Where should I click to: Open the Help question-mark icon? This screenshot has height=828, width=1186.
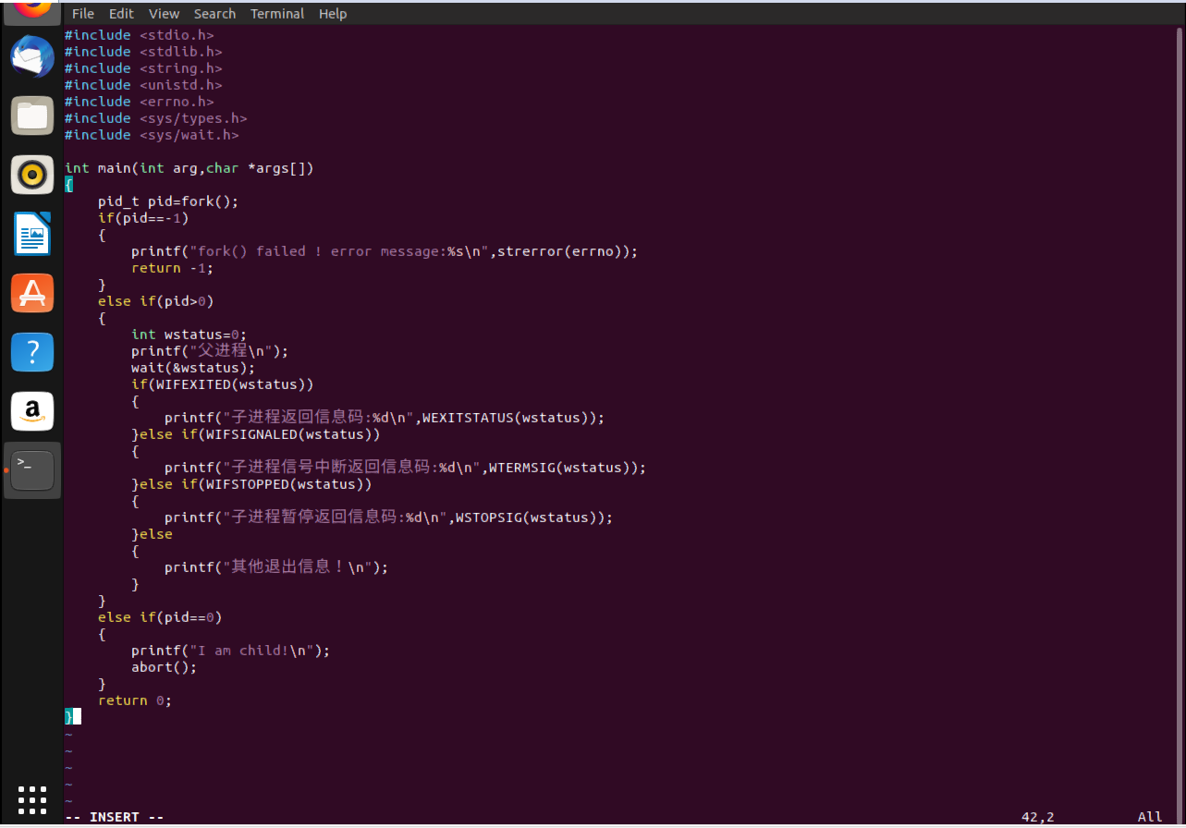pos(32,352)
